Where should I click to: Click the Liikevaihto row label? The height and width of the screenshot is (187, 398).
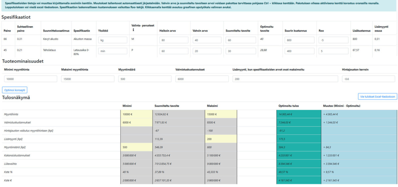click(x=10, y=164)
